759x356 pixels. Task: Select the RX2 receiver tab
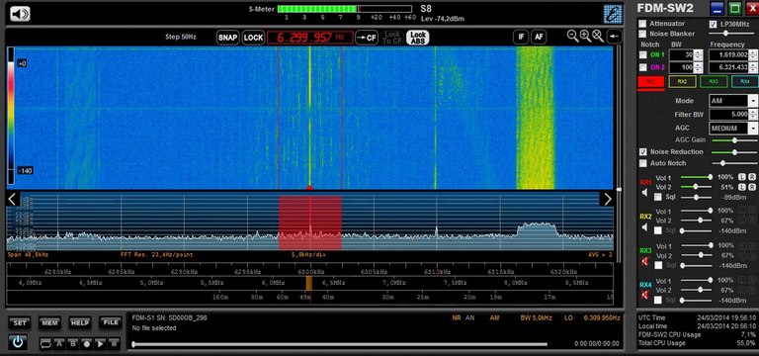pyautogui.click(x=682, y=82)
